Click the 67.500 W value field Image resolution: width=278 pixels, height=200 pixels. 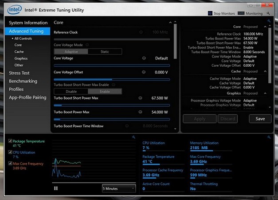pyautogui.click(x=160, y=98)
